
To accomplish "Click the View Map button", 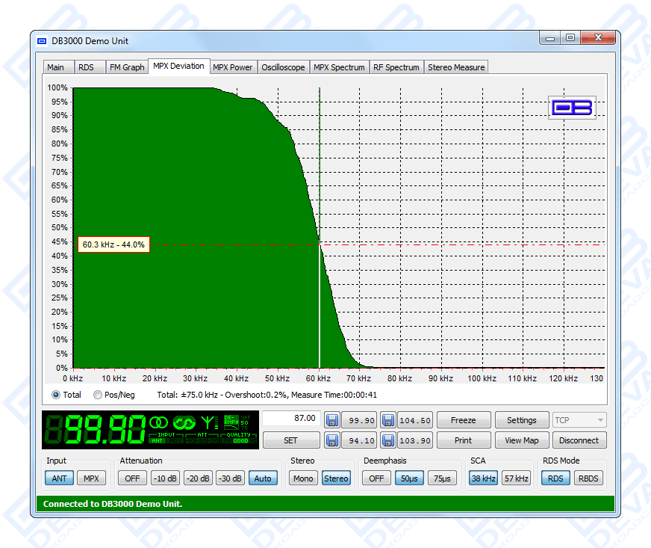I will click(522, 440).
